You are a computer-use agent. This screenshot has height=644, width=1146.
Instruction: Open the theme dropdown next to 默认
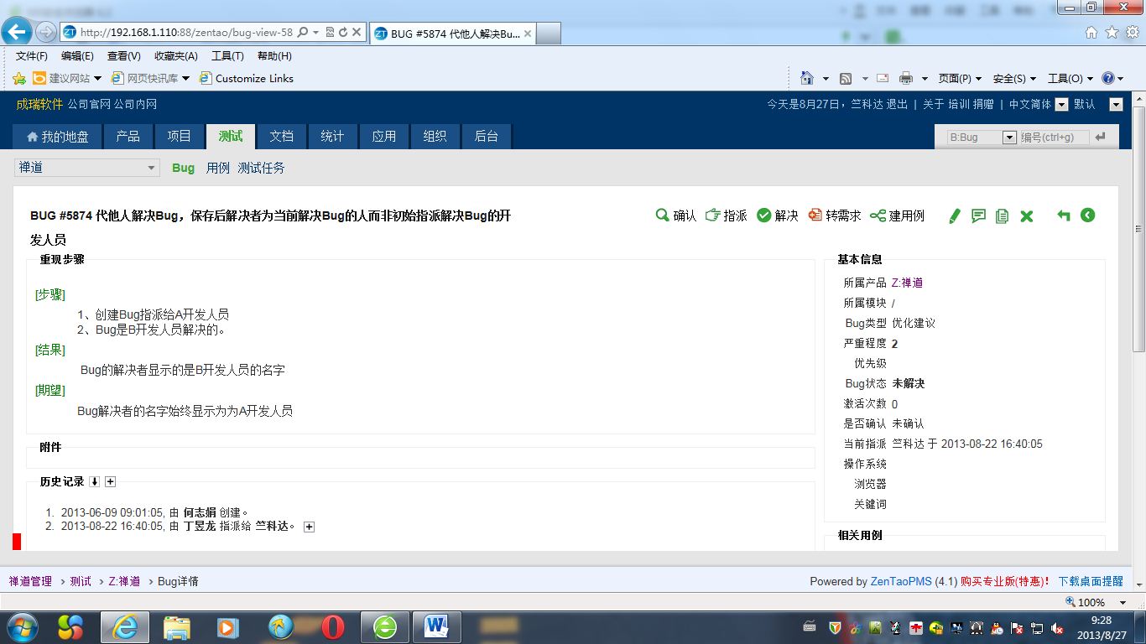[1116, 105]
